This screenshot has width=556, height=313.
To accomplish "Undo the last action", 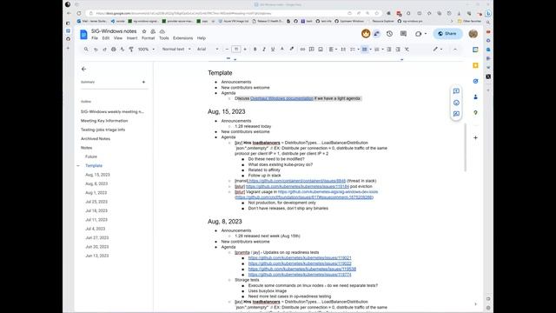I will pos(96,50).
